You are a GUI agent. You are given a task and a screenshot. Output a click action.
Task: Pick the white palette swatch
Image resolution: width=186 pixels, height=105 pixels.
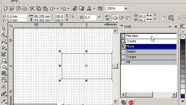(x=183, y=91)
